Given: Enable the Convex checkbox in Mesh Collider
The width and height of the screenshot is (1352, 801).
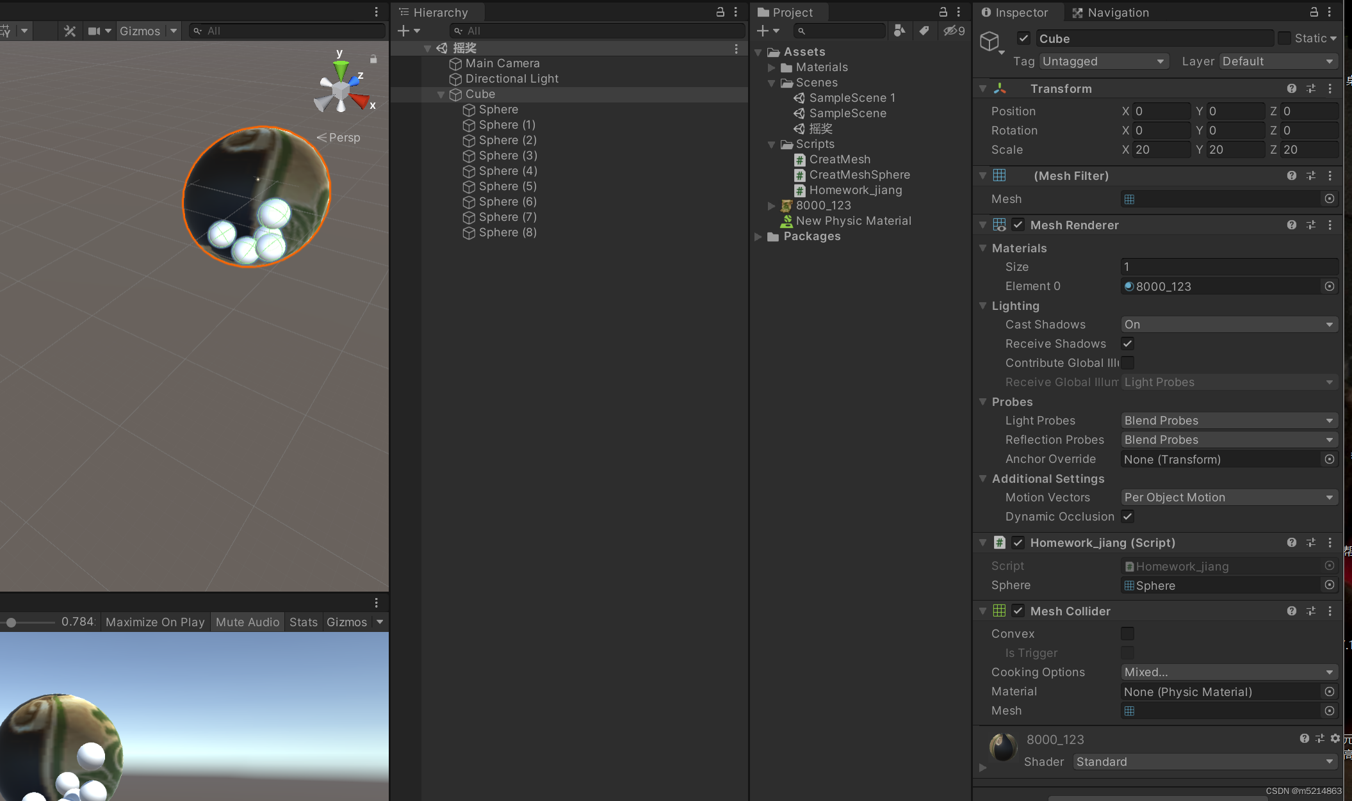Looking at the screenshot, I should coord(1128,634).
